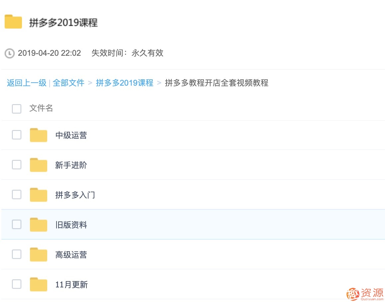Screen dimensions: 385x302
Task: Check the box for 拼多多入门
Action: pos(16,194)
